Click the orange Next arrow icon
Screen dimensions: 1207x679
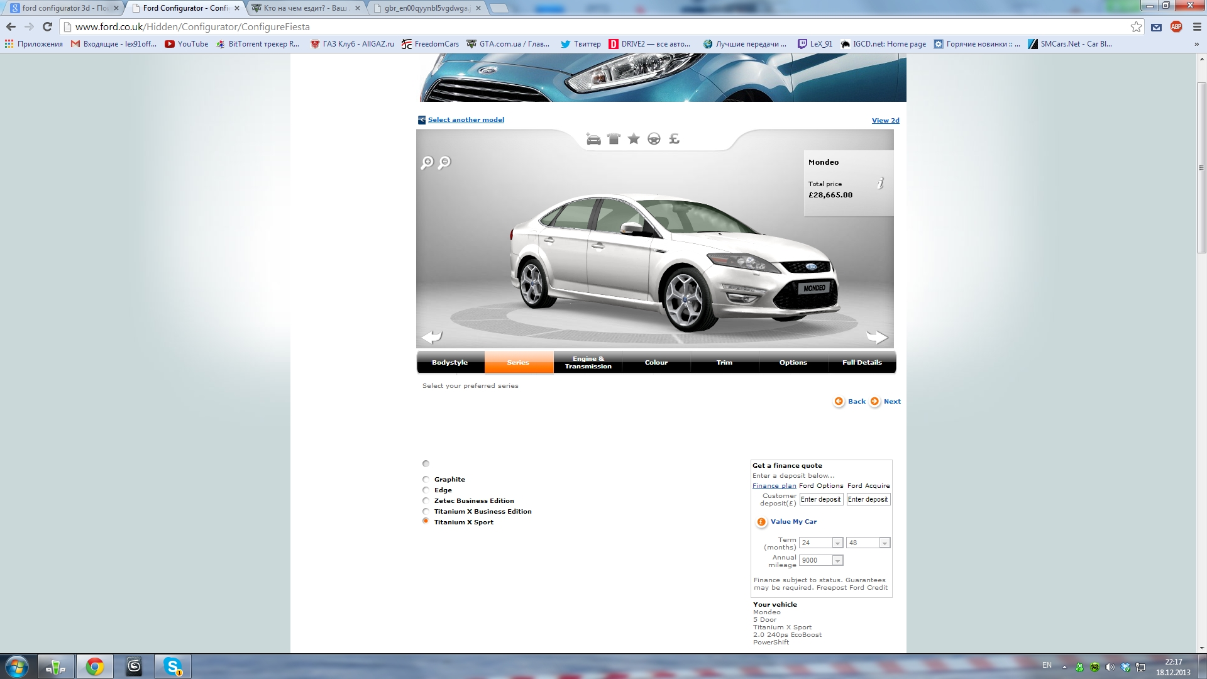(874, 401)
